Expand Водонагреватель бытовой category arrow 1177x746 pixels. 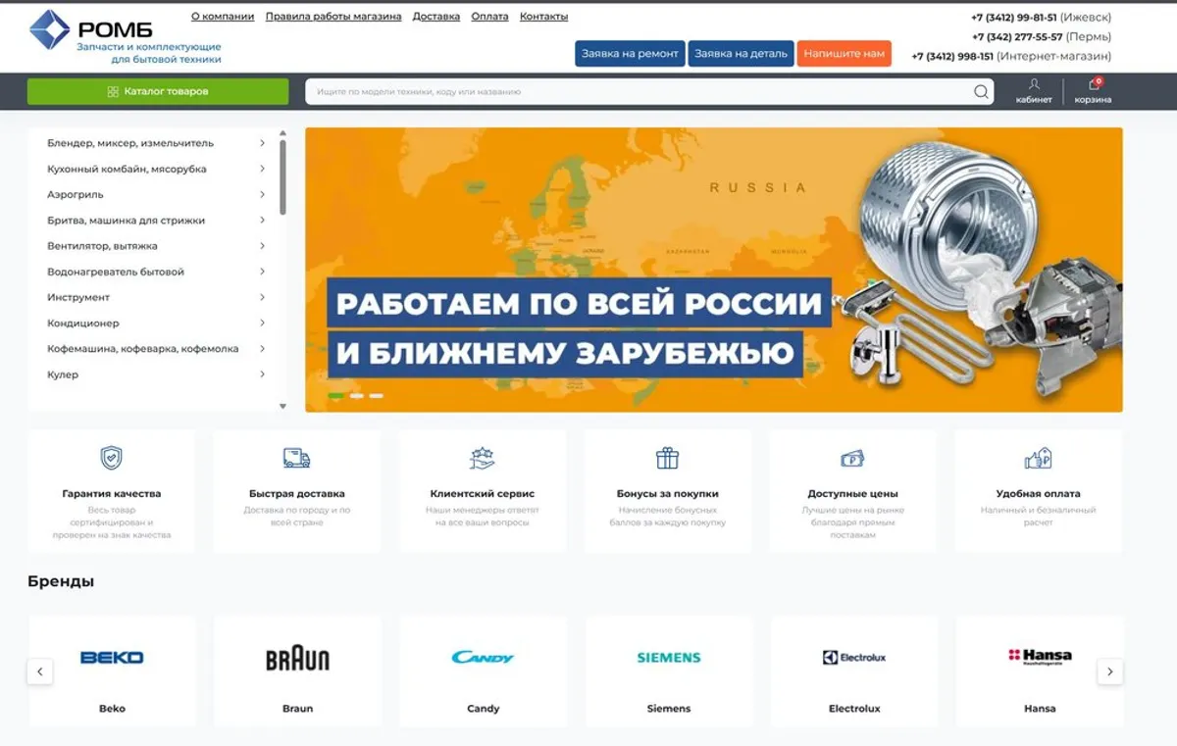[x=262, y=272]
